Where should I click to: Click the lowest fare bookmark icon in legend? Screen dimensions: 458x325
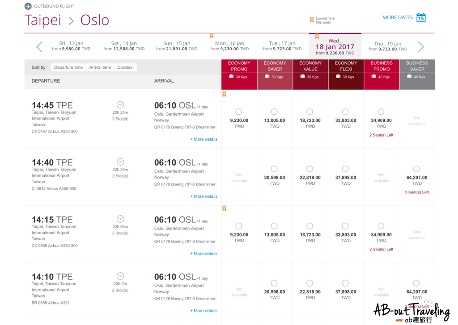coord(312,20)
